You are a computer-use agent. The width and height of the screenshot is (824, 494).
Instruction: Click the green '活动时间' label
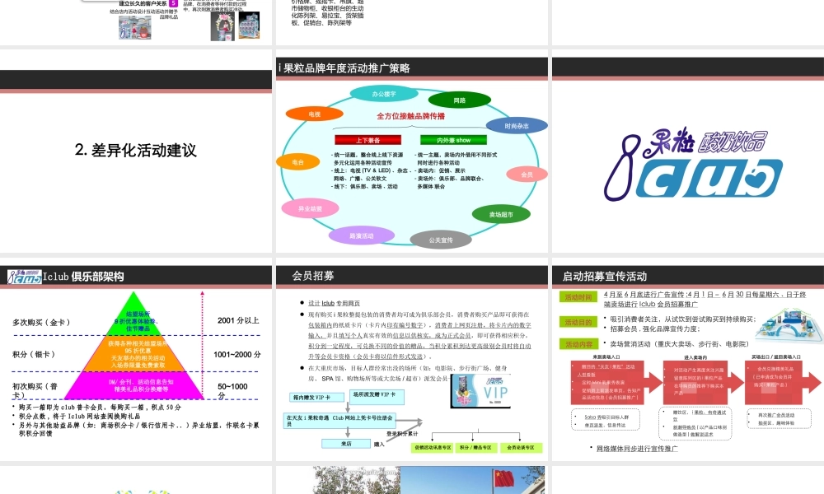click(578, 297)
